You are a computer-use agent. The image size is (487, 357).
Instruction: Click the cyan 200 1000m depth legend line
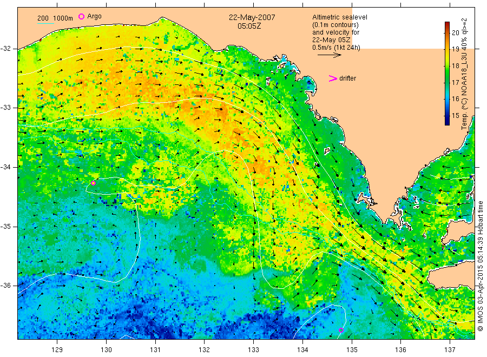click(45, 23)
